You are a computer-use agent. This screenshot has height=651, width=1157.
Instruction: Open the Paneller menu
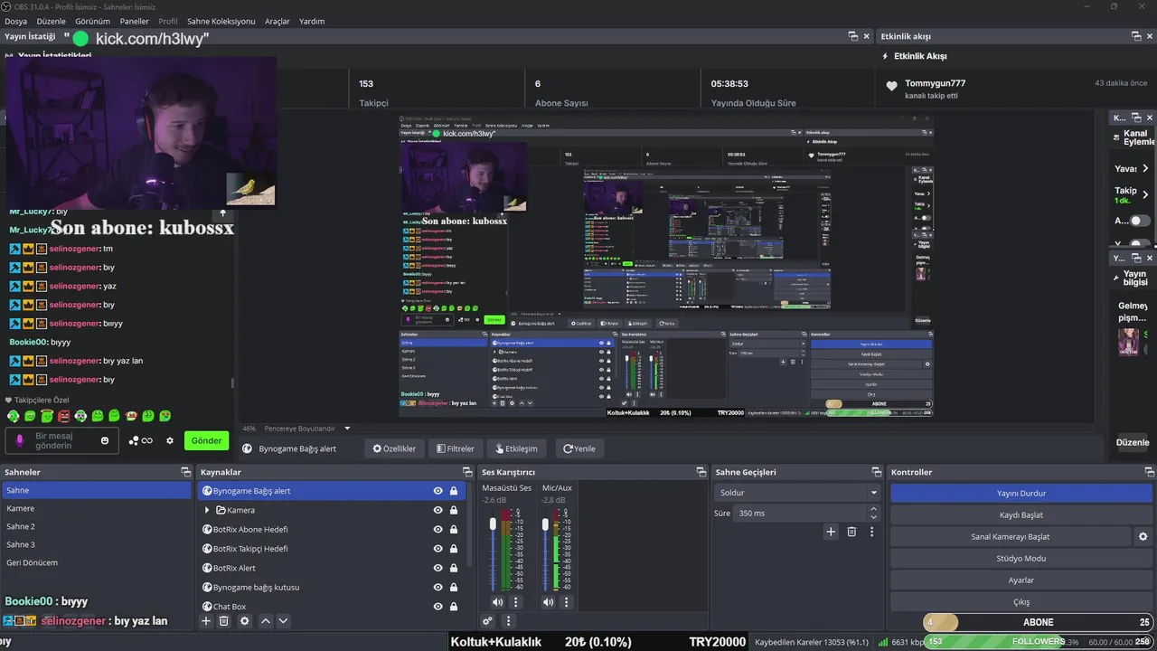(134, 21)
